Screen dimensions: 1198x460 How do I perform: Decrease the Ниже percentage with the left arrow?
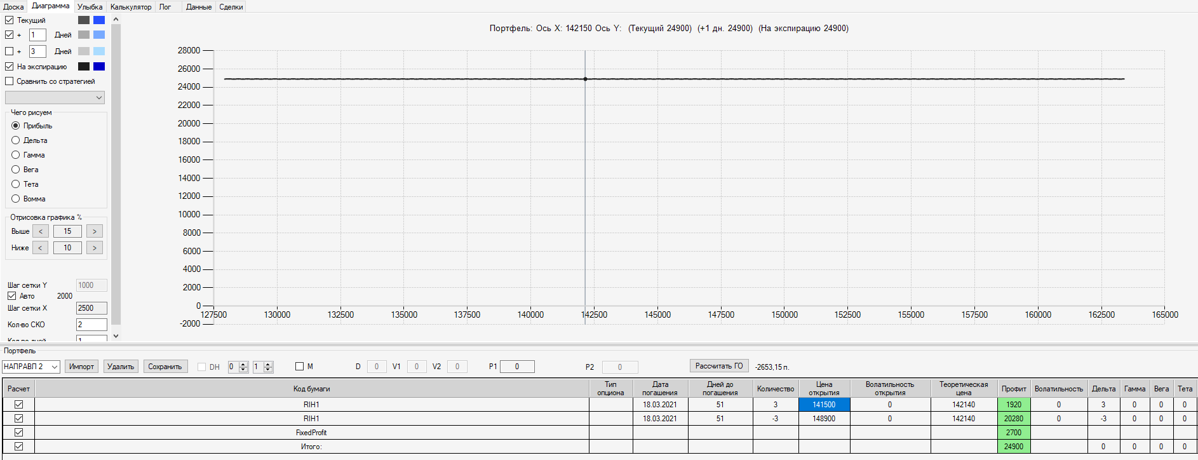[40, 248]
